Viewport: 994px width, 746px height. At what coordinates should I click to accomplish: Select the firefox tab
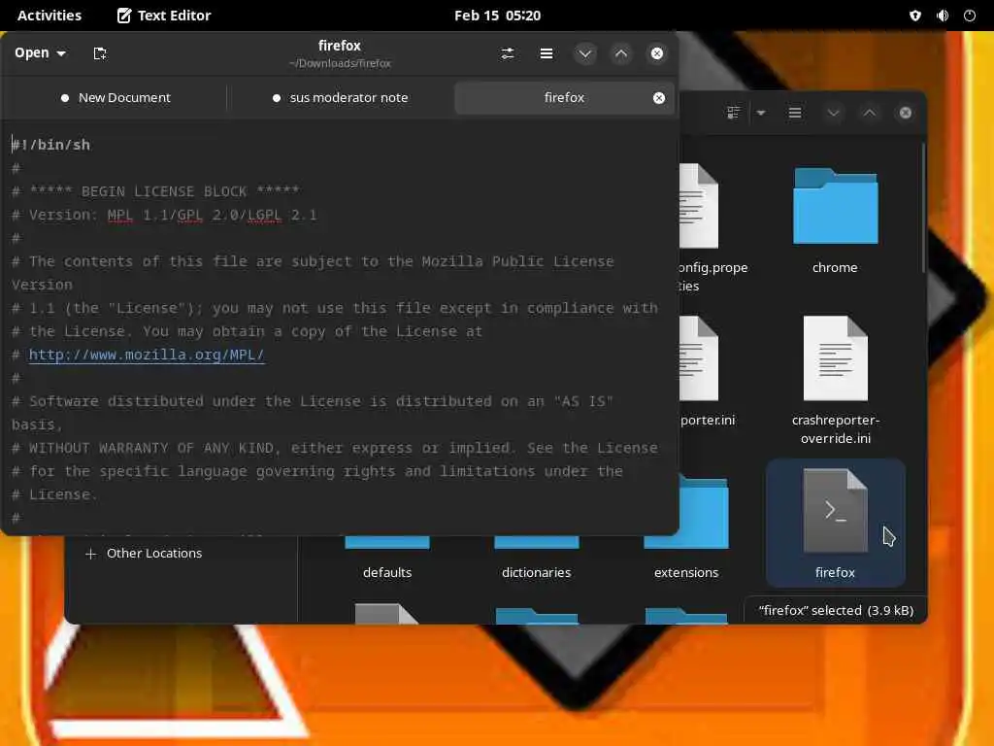tap(564, 98)
